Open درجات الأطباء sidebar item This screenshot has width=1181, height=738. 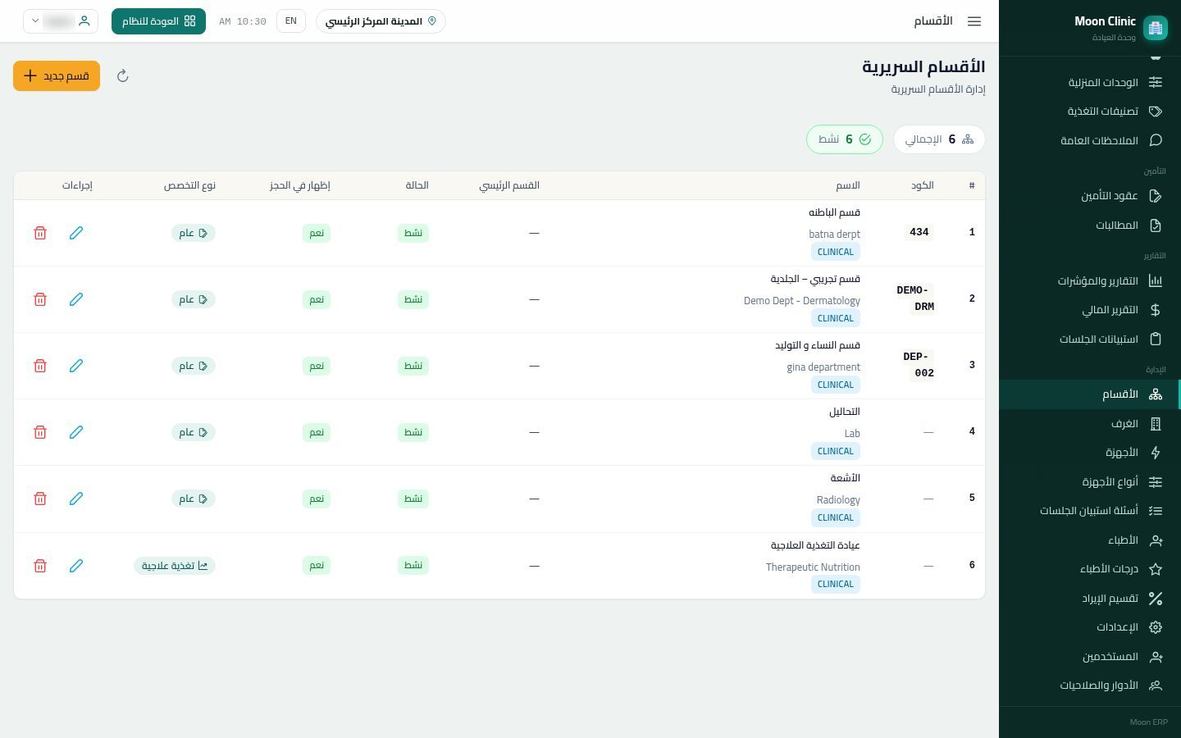click(x=1089, y=569)
